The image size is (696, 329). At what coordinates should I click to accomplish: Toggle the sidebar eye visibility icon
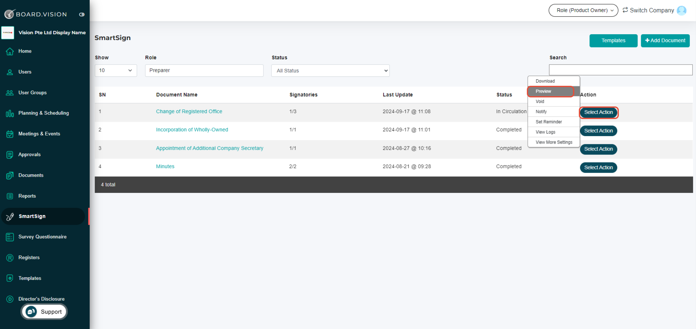click(82, 15)
